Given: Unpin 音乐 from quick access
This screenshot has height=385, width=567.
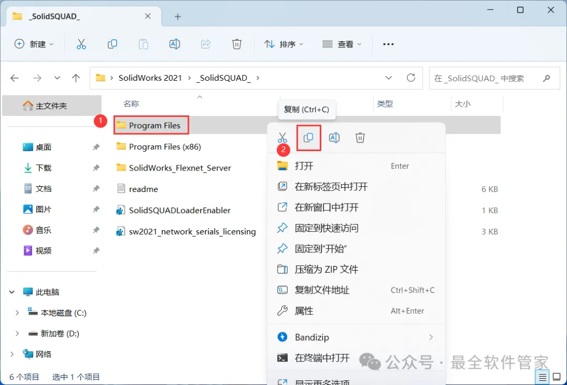Looking at the screenshot, I should pyautogui.click(x=96, y=230).
